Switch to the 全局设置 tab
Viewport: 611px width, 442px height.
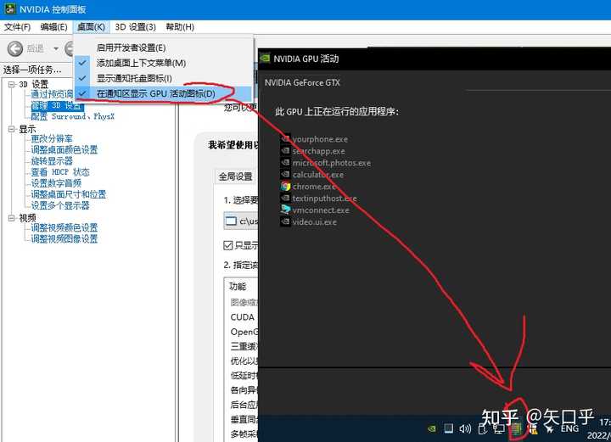[x=235, y=176]
